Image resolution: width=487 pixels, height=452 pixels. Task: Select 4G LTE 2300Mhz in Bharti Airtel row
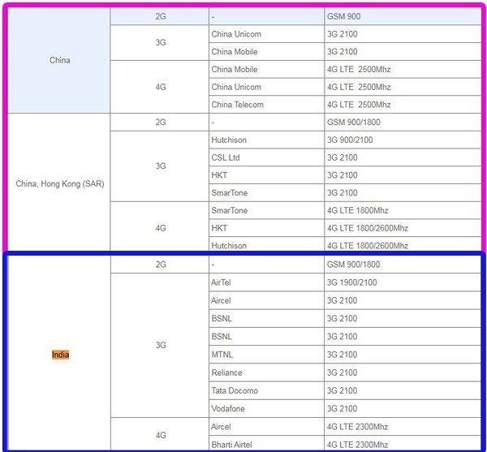[x=403, y=444]
